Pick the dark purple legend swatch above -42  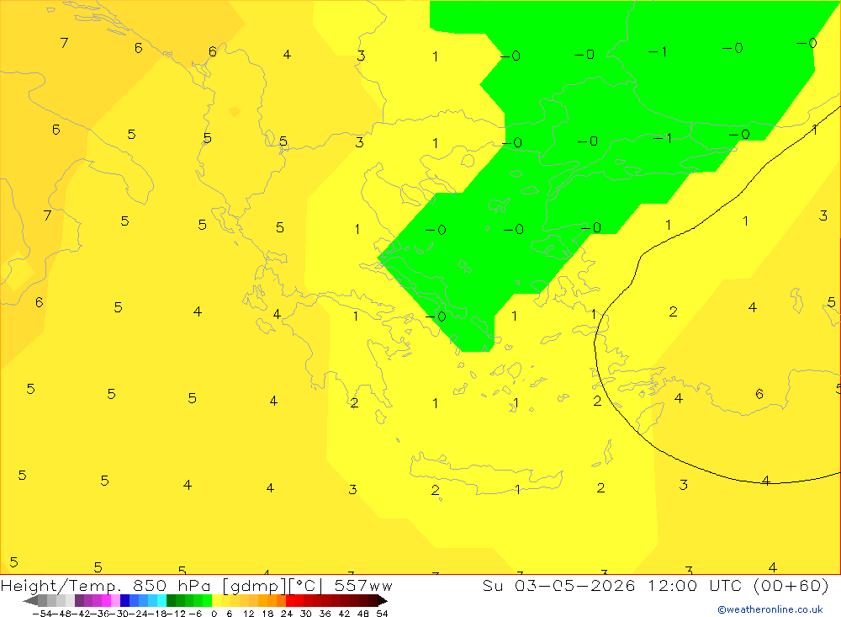79,600
